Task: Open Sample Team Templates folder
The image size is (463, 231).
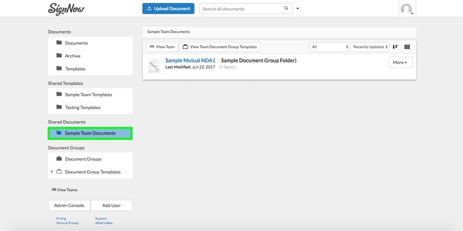Action: pyautogui.click(x=88, y=95)
